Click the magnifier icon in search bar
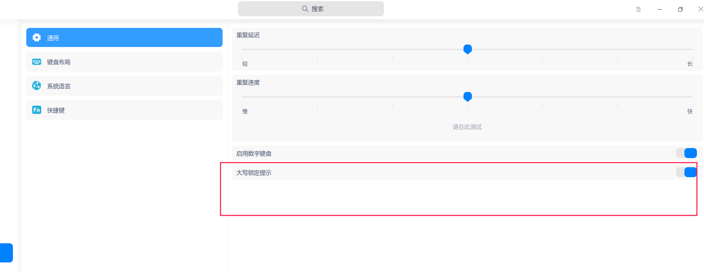This screenshot has width=704, height=272. (x=305, y=9)
